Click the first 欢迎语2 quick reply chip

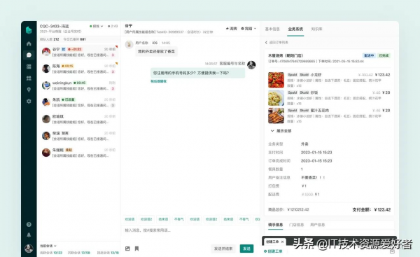click(146, 219)
